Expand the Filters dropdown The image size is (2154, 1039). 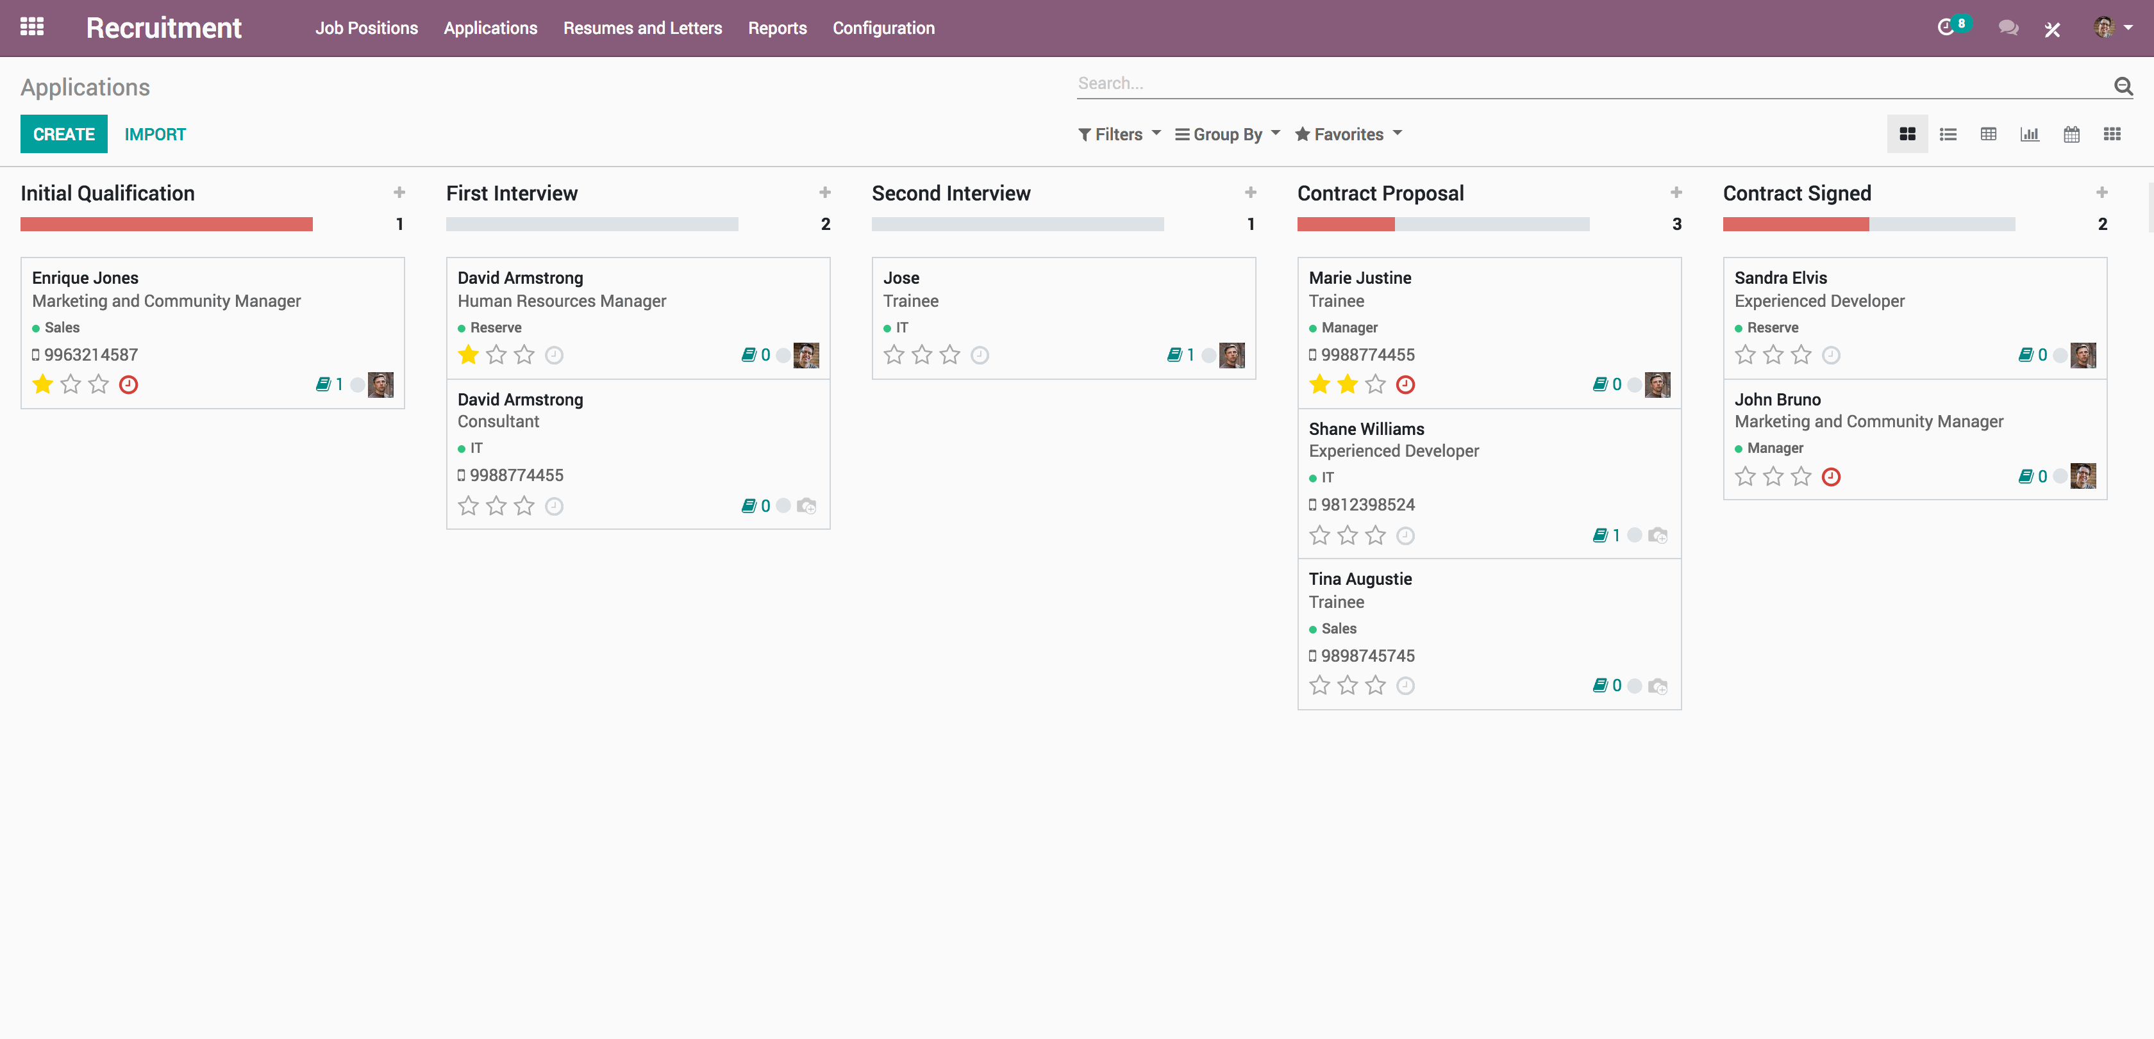pos(1119,135)
